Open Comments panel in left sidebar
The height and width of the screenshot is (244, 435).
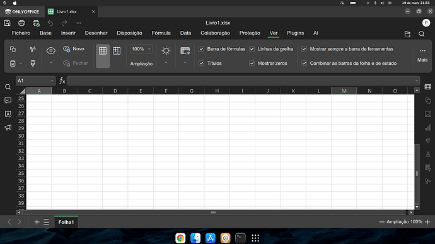coord(8,100)
